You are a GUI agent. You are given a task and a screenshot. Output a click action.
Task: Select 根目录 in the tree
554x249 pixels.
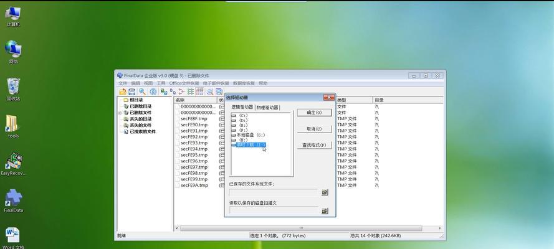pos(136,100)
